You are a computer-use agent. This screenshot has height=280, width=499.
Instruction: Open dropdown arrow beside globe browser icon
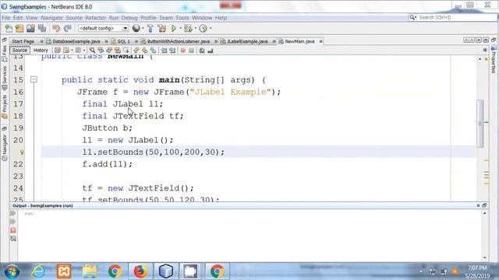[x=143, y=28]
